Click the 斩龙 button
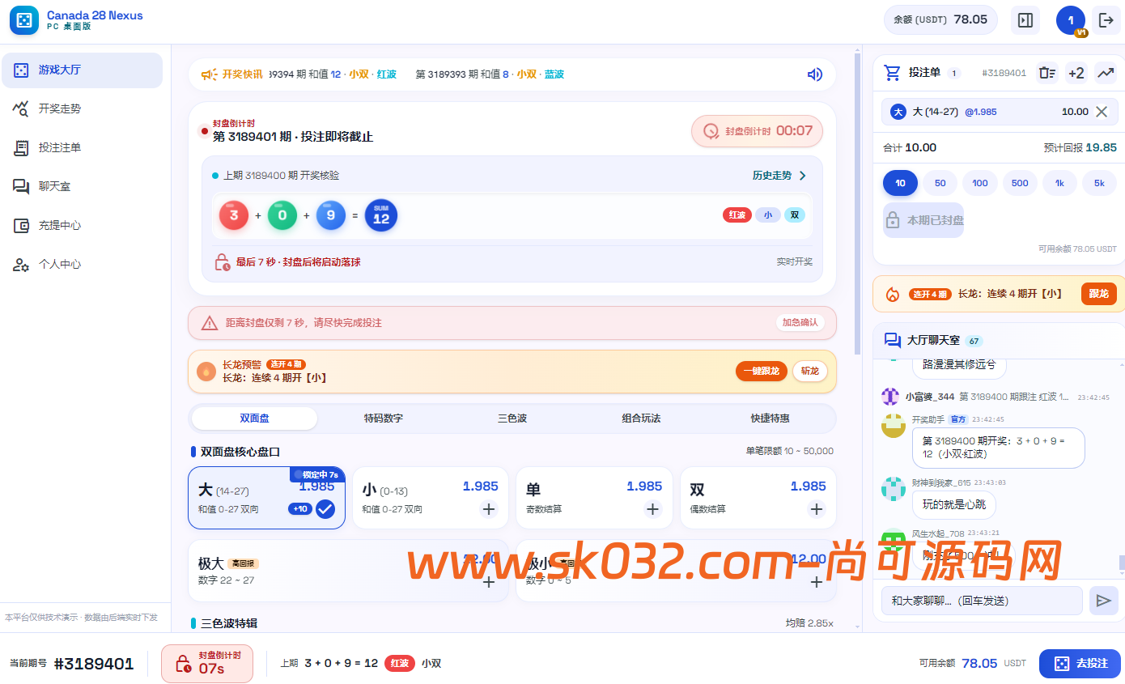This screenshot has width=1125, height=684. tap(809, 371)
